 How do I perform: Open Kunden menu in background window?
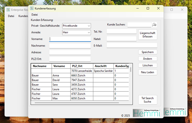click(x=23, y=16)
